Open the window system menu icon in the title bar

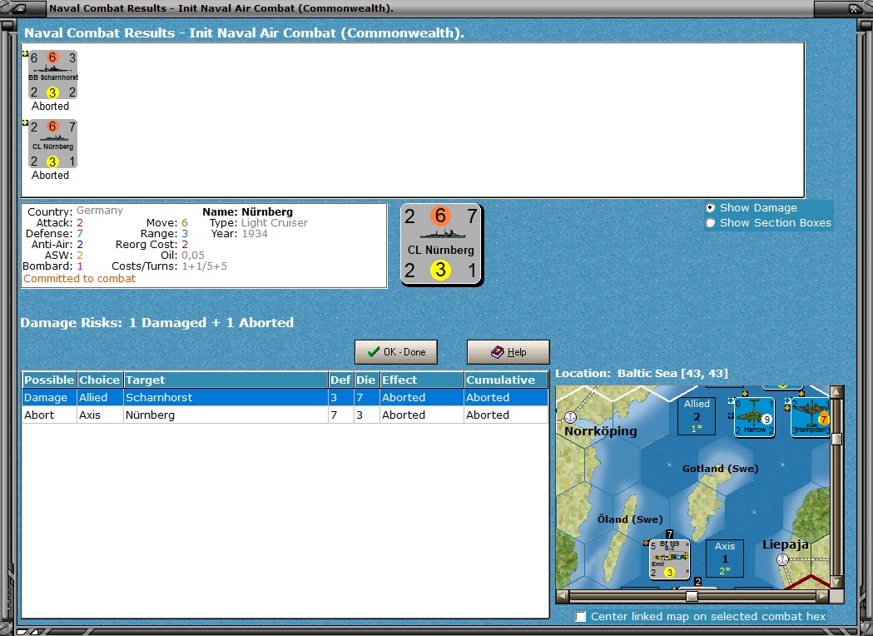pos(18,8)
